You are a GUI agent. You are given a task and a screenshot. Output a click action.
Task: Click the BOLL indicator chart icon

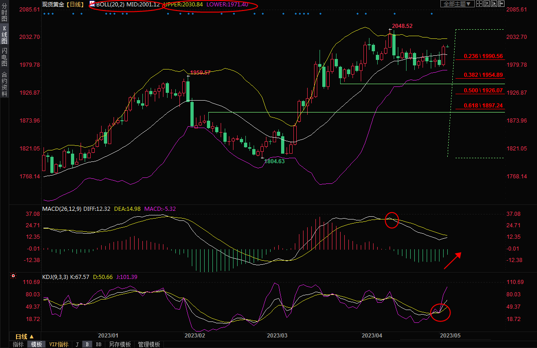coord(92,4)
